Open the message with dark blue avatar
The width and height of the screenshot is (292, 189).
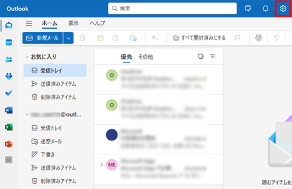click(158, 139)
